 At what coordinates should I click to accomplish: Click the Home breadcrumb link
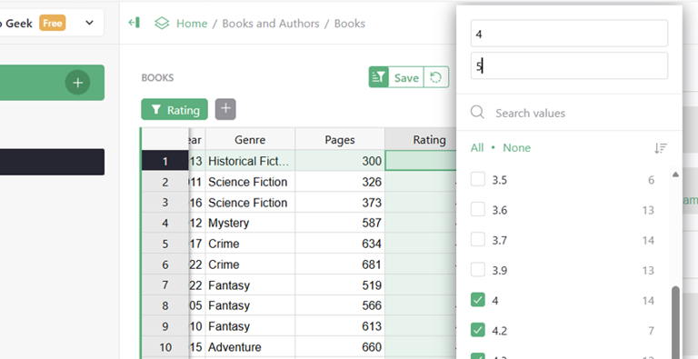coord(192,23)
